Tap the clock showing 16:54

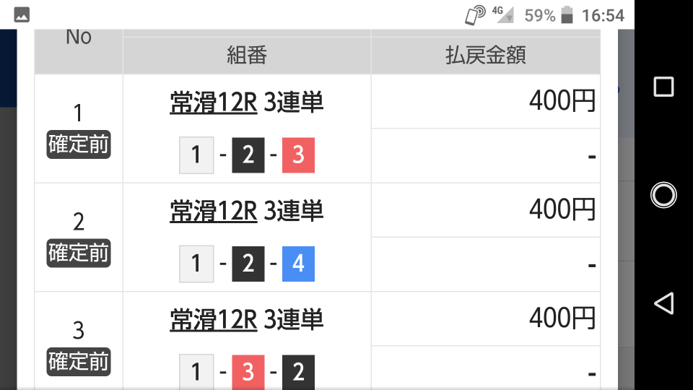[x=603, y=16]
